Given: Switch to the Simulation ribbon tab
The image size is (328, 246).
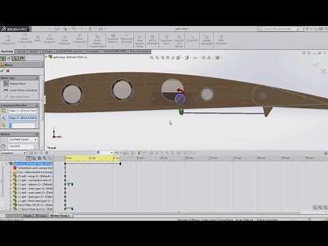Looking at the screenshot, I should [x=93, y=51].
